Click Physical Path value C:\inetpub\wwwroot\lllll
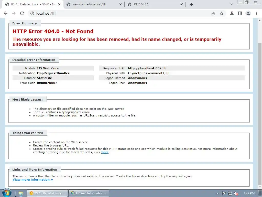This screenshot has width=262, height=197. [x=149, y=73]
